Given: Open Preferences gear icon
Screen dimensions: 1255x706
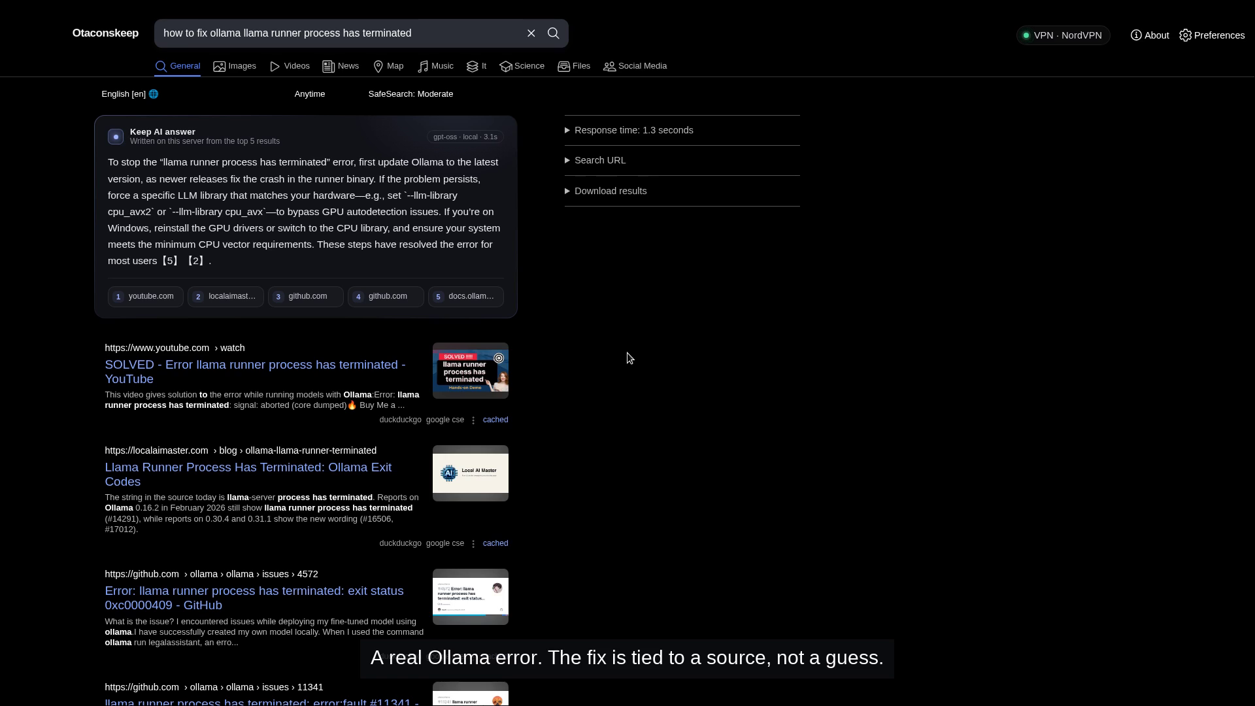Looking at the screenshot, I should (1186, 35).
